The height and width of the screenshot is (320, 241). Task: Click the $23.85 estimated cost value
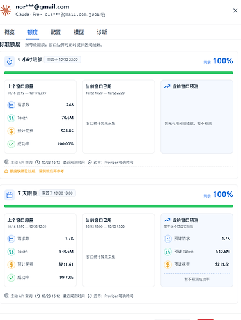tap(67, 131)
